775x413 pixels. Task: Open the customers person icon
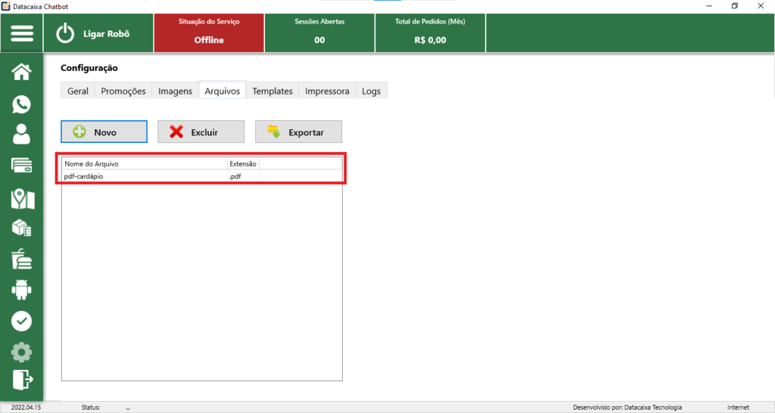click(22, 135)
